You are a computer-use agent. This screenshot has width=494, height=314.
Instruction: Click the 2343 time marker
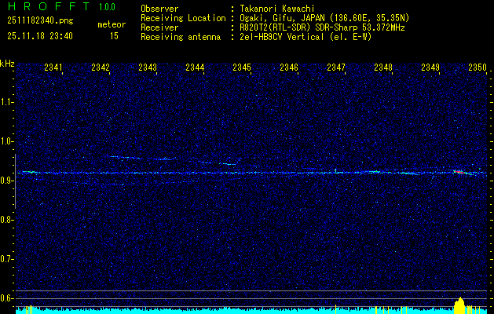pos(148,68)
